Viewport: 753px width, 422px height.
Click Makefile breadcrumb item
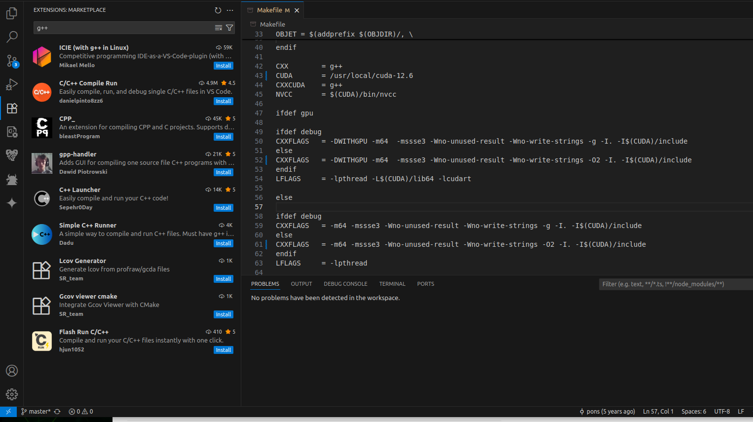point(272,24)
